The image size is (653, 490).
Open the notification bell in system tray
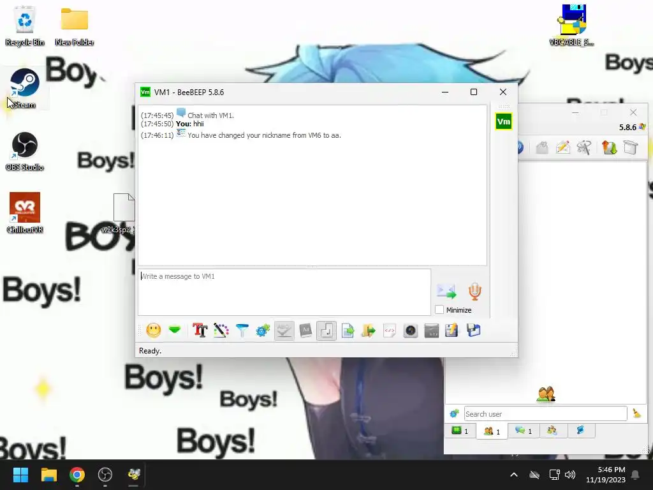pyautogui.click(x=636, y=475)
